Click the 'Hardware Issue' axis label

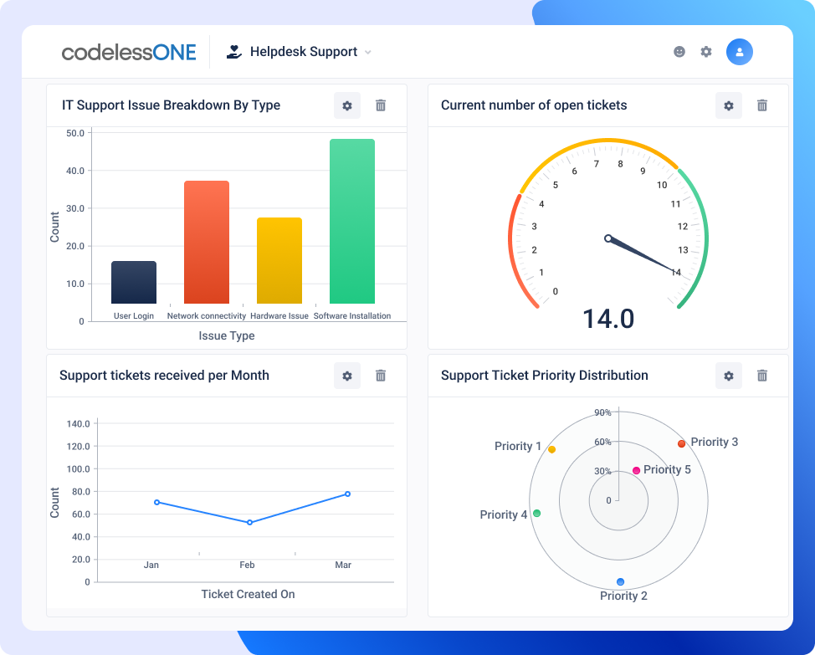tap(279, 316)
